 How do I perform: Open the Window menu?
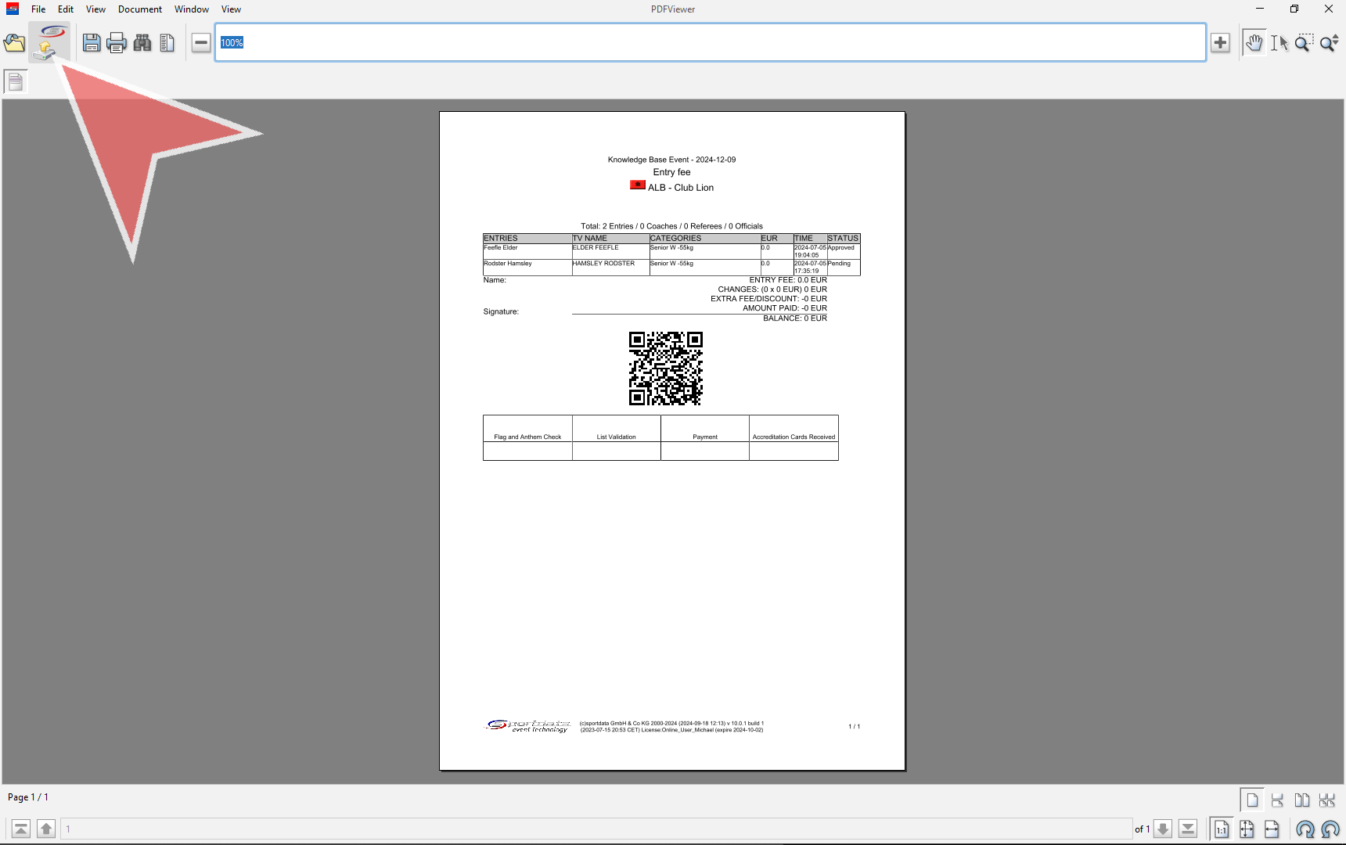[191, 9]
